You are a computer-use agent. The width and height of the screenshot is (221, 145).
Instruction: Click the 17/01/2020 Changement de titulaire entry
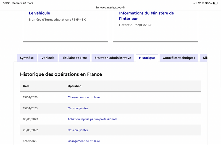pyautogui.click(x=84, y=141)
